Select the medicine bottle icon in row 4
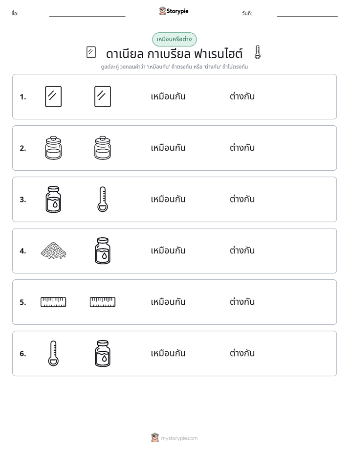The width and height of the screenshot is (349, 452). (x=103, y=250)
